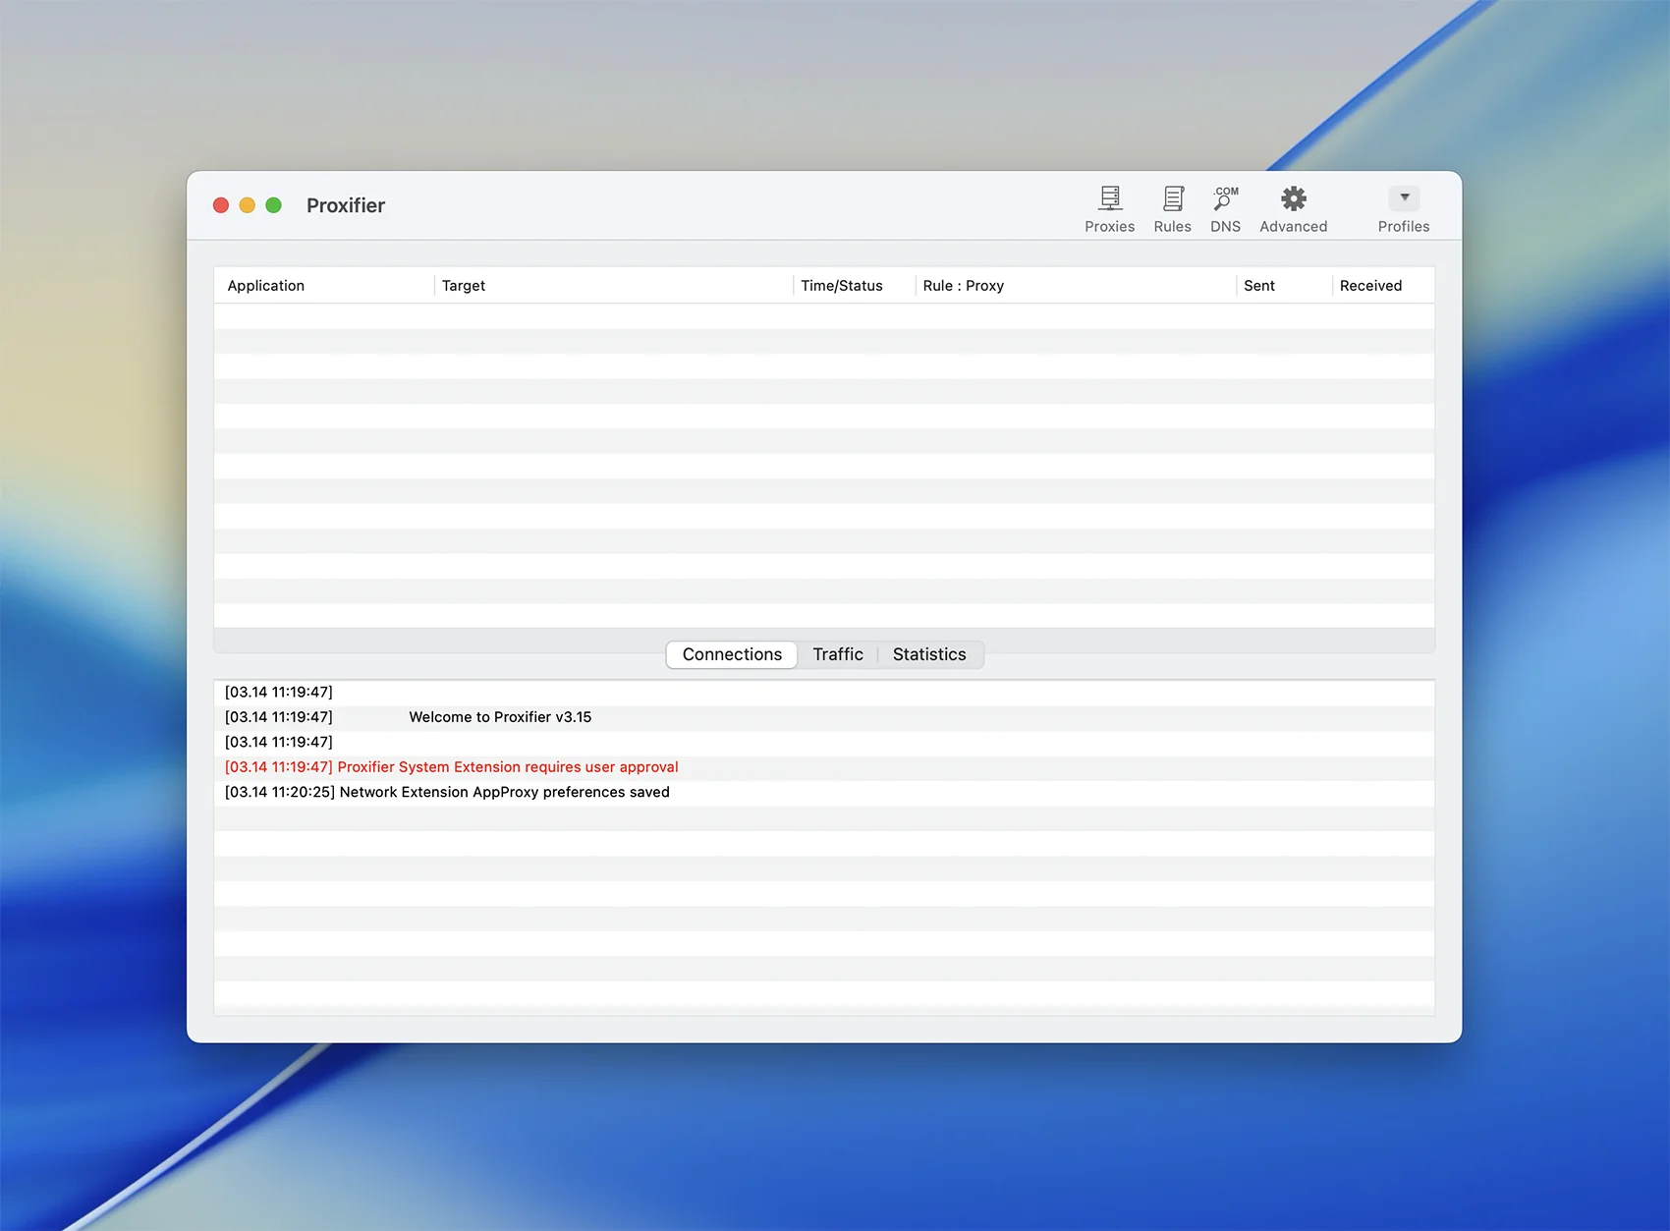Sort by Received column header

1370,286
